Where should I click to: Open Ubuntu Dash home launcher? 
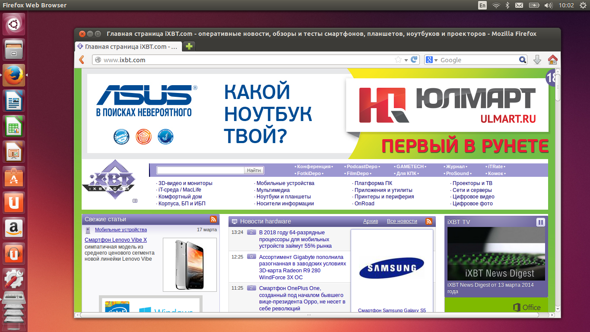(15, 24)
